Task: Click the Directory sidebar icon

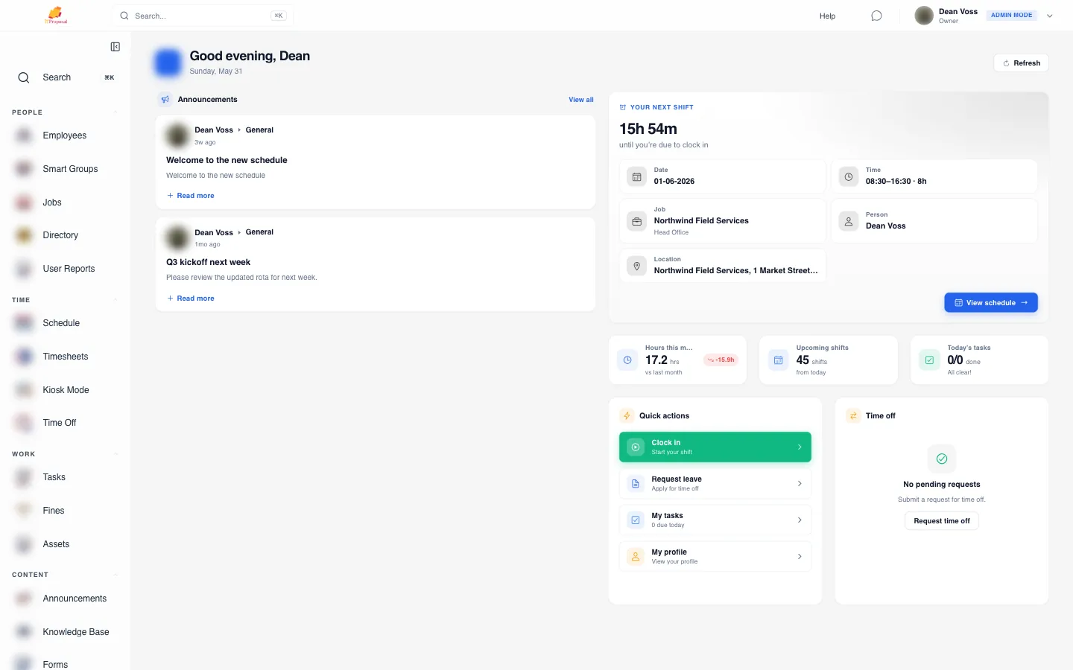Action: pyautogui.click(x=24, y=235)
